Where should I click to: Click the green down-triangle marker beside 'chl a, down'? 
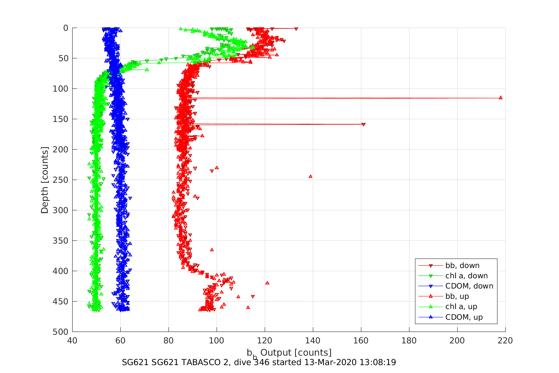point(431,276)
